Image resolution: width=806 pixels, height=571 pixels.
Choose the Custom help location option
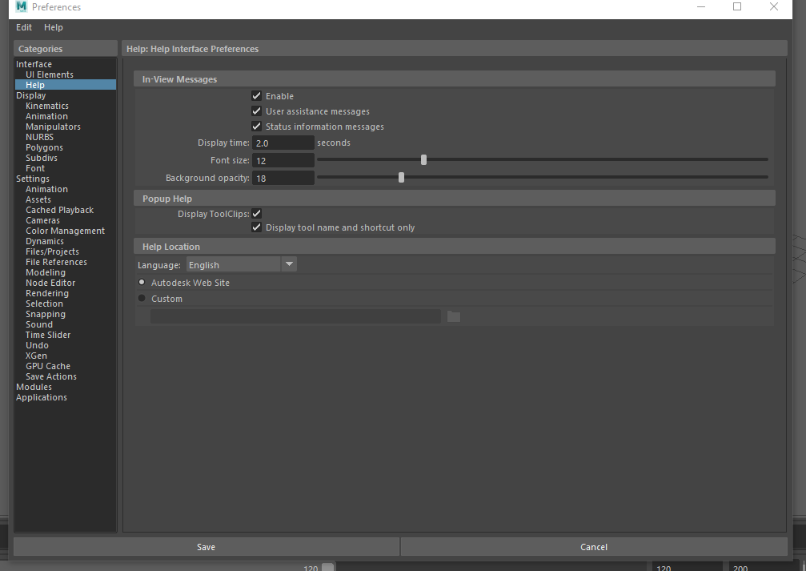point(142,298)
